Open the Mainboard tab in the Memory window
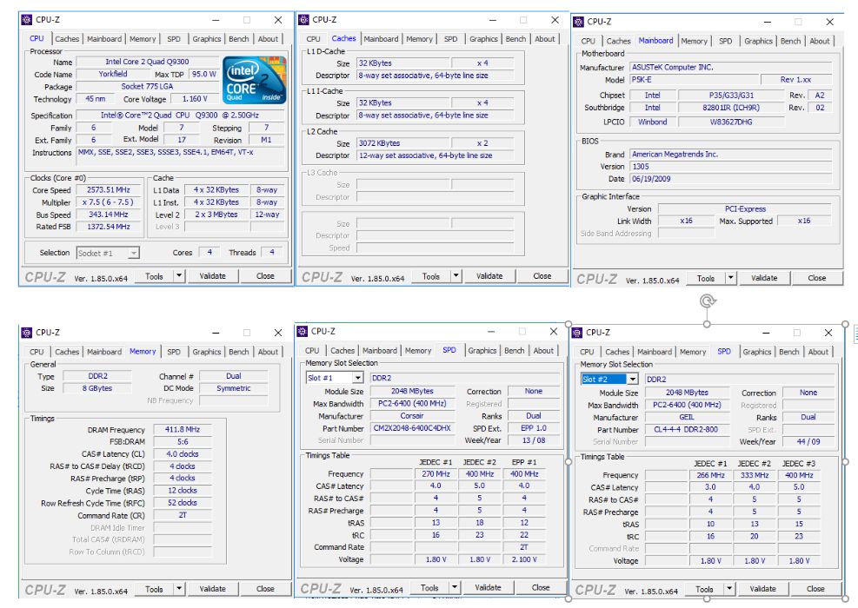858x608 pixels. pos(104,352)
